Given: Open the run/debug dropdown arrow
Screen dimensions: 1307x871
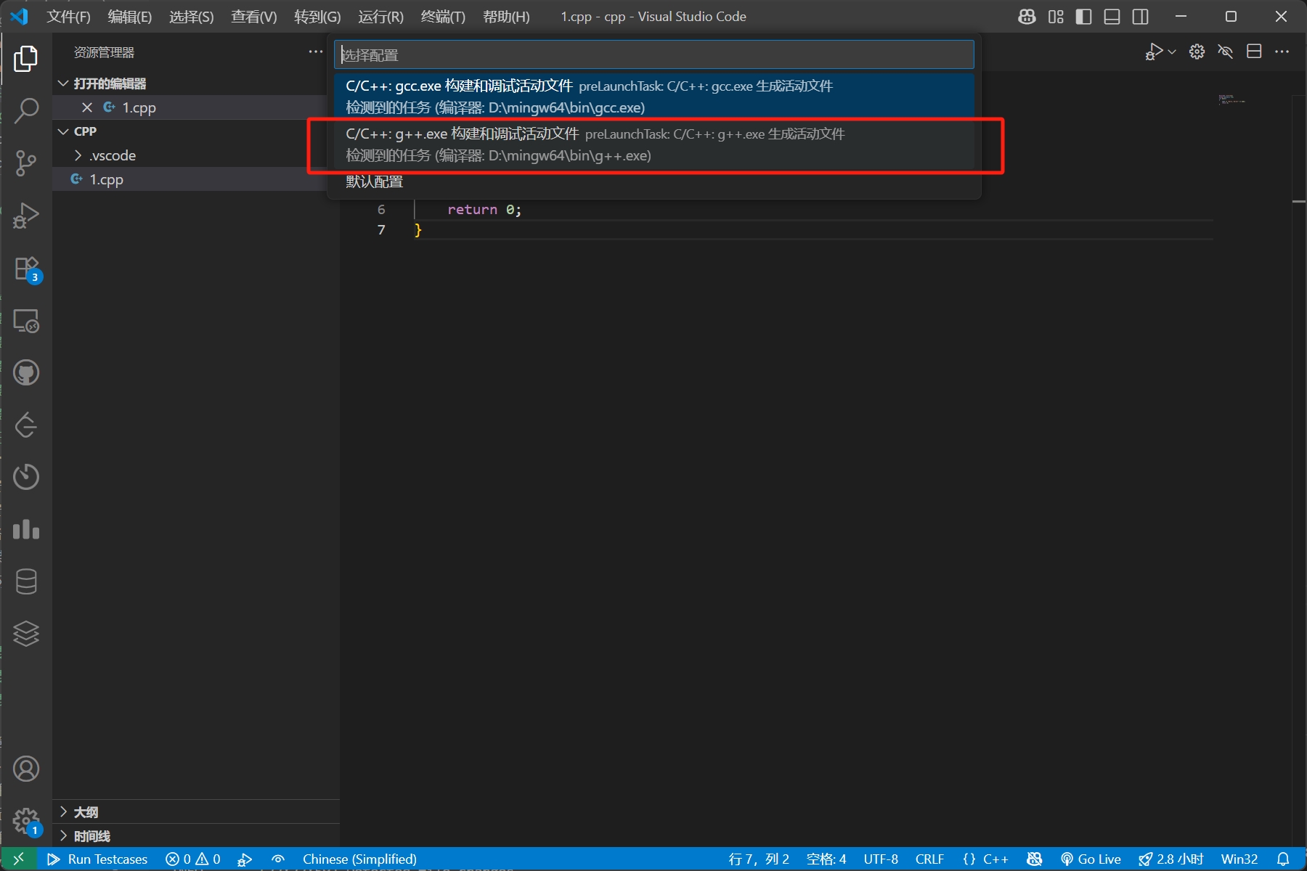Looking at the screenshot, I should pos(1172,52).
